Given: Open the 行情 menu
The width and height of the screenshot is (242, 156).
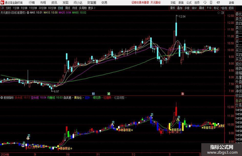Looking at the screenshot, I should click(32, 3).
